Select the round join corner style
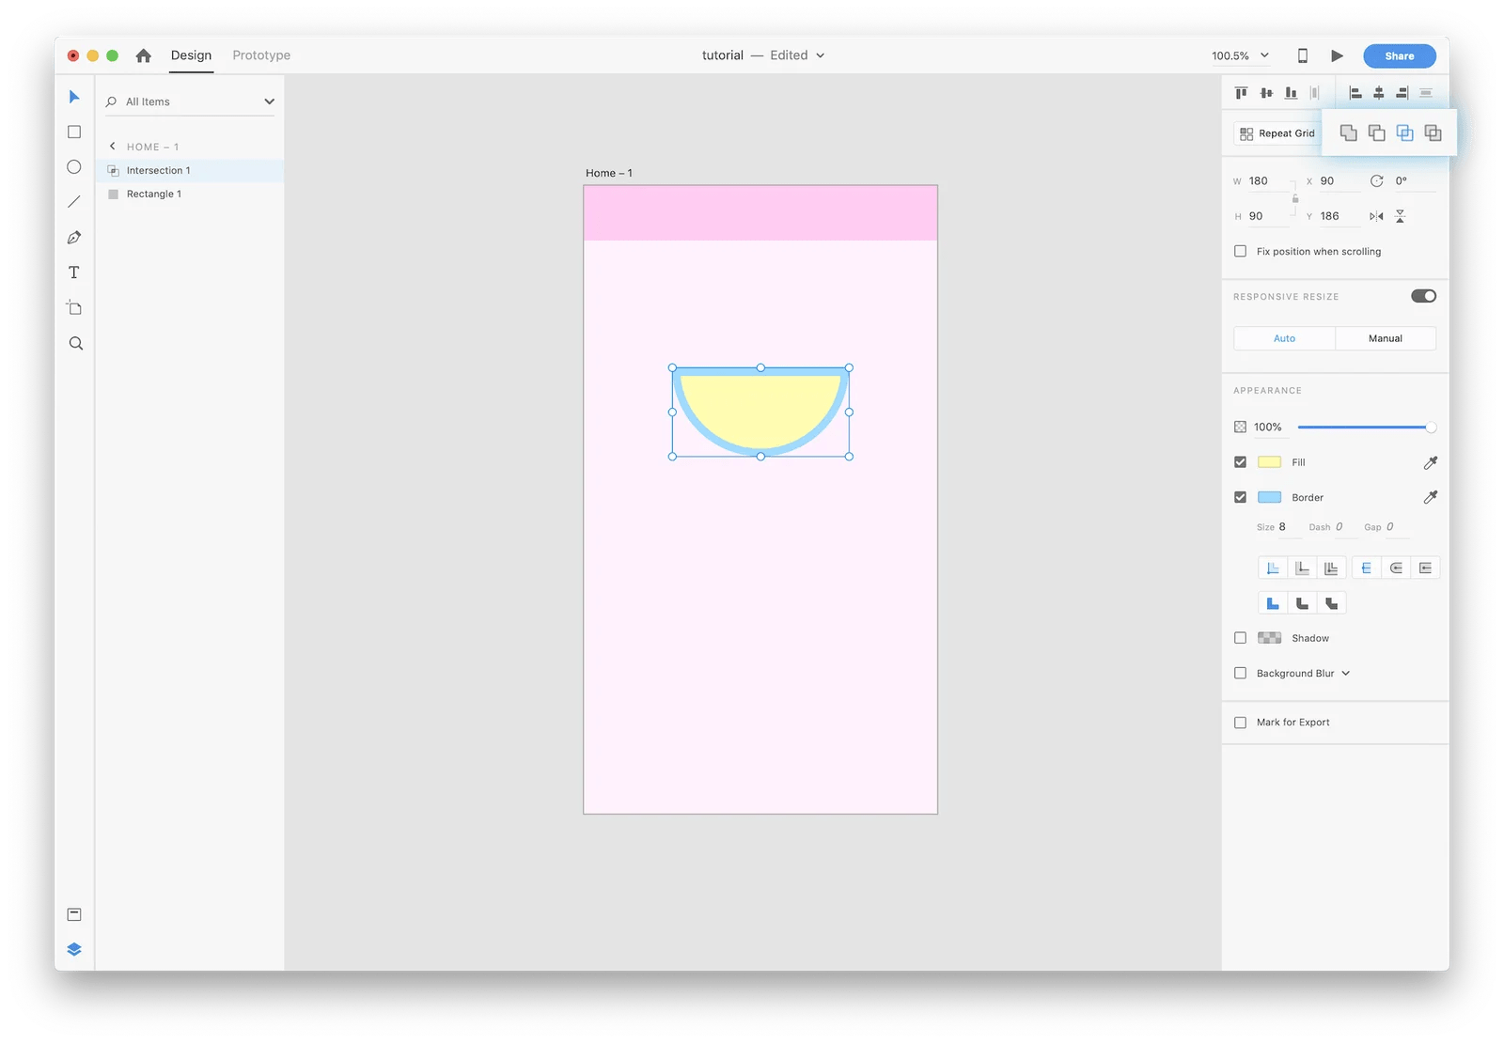Viewport: 1504px width, 1043px height. coord(1302,603)
